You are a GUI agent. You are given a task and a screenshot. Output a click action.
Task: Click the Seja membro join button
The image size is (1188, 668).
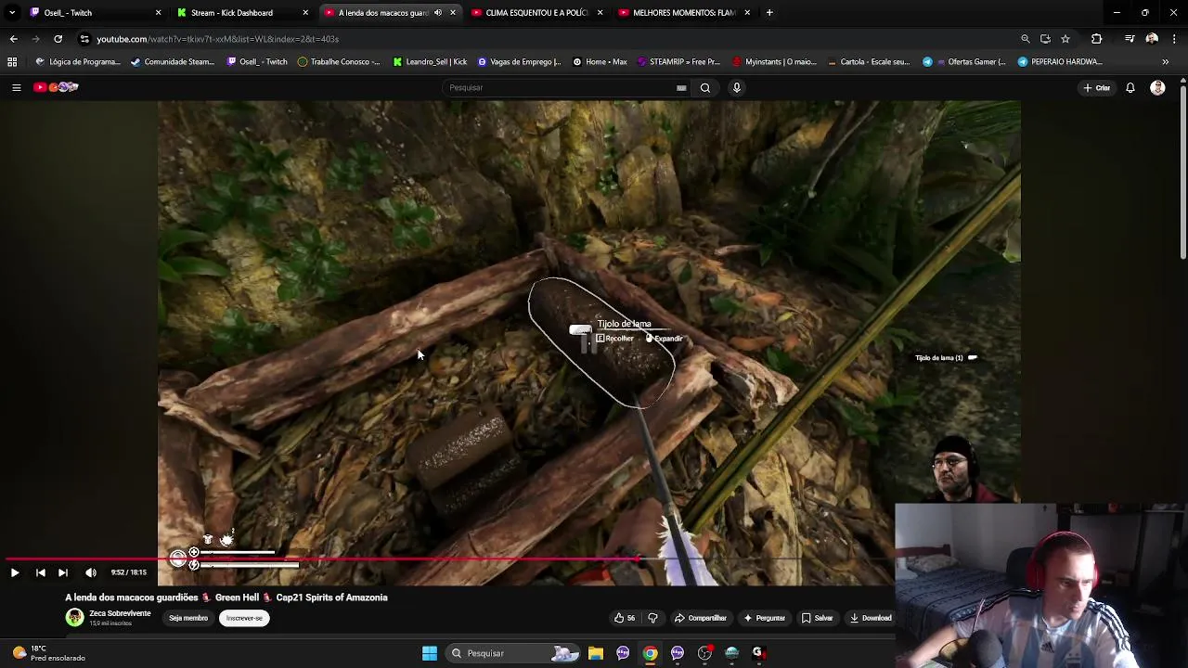(x=188, y=618)
